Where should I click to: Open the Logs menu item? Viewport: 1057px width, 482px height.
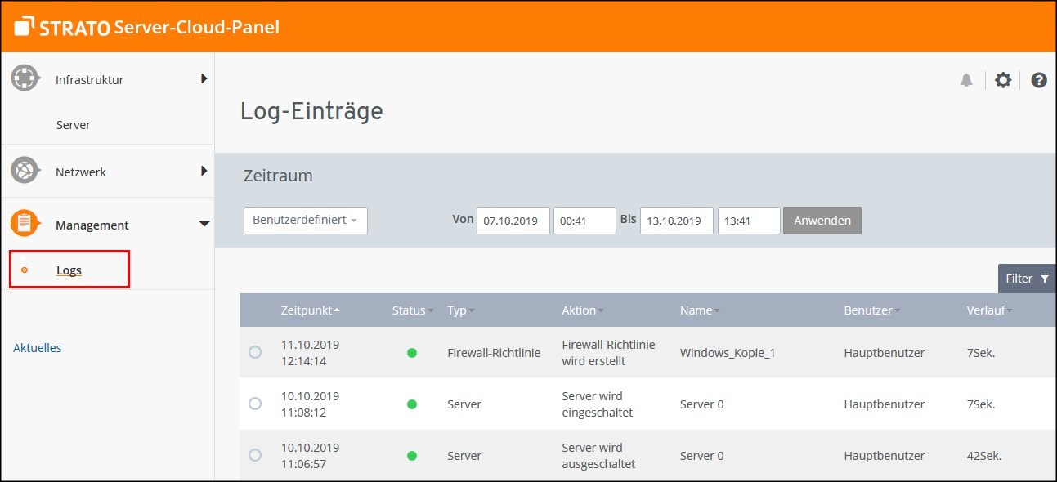[69, 270]
